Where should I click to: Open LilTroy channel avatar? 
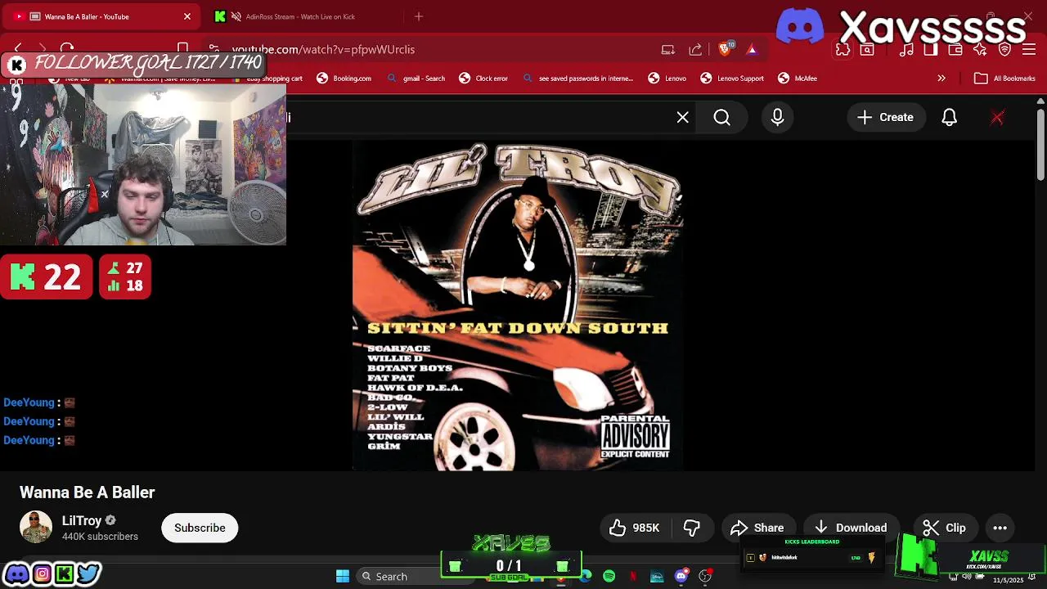[x=36, y=528]
